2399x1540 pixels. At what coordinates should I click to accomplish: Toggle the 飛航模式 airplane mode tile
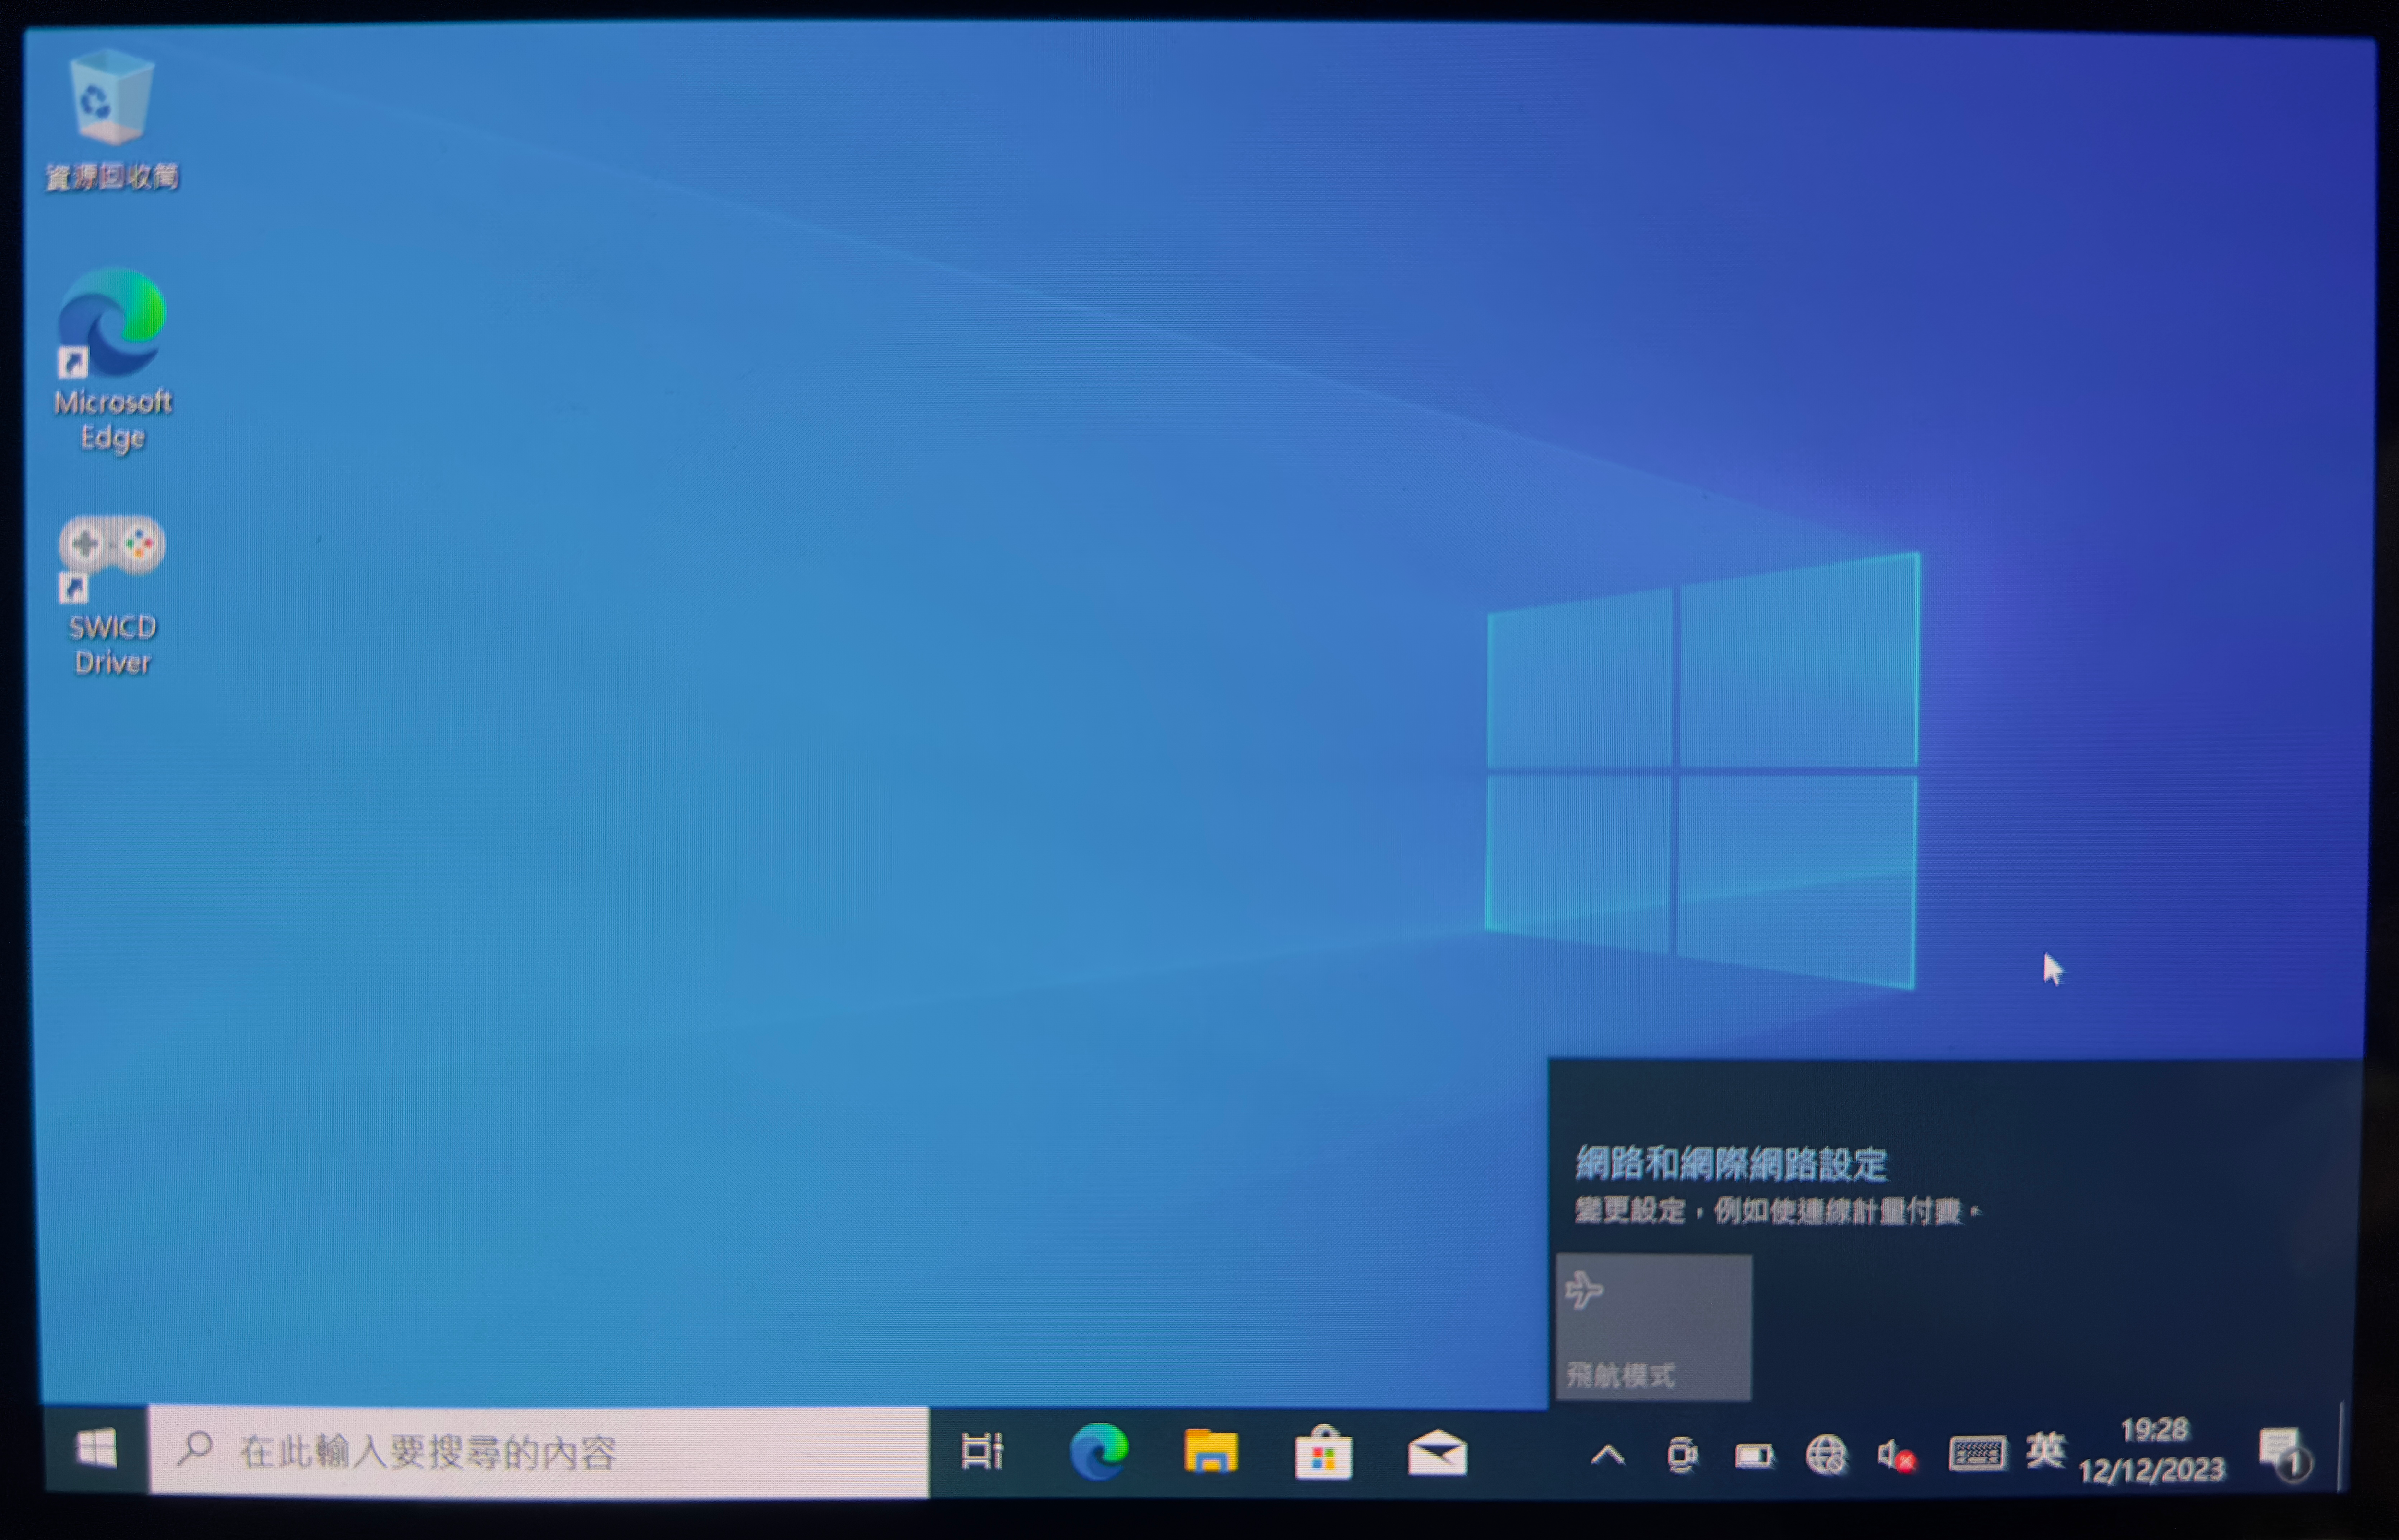point(1654,1327)
